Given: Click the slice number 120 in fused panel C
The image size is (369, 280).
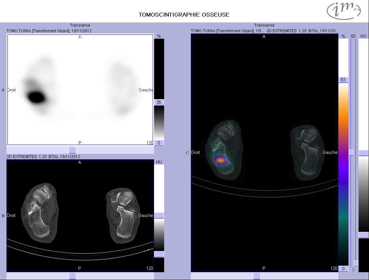Looking at the screenshot, I should coord(334,268).
